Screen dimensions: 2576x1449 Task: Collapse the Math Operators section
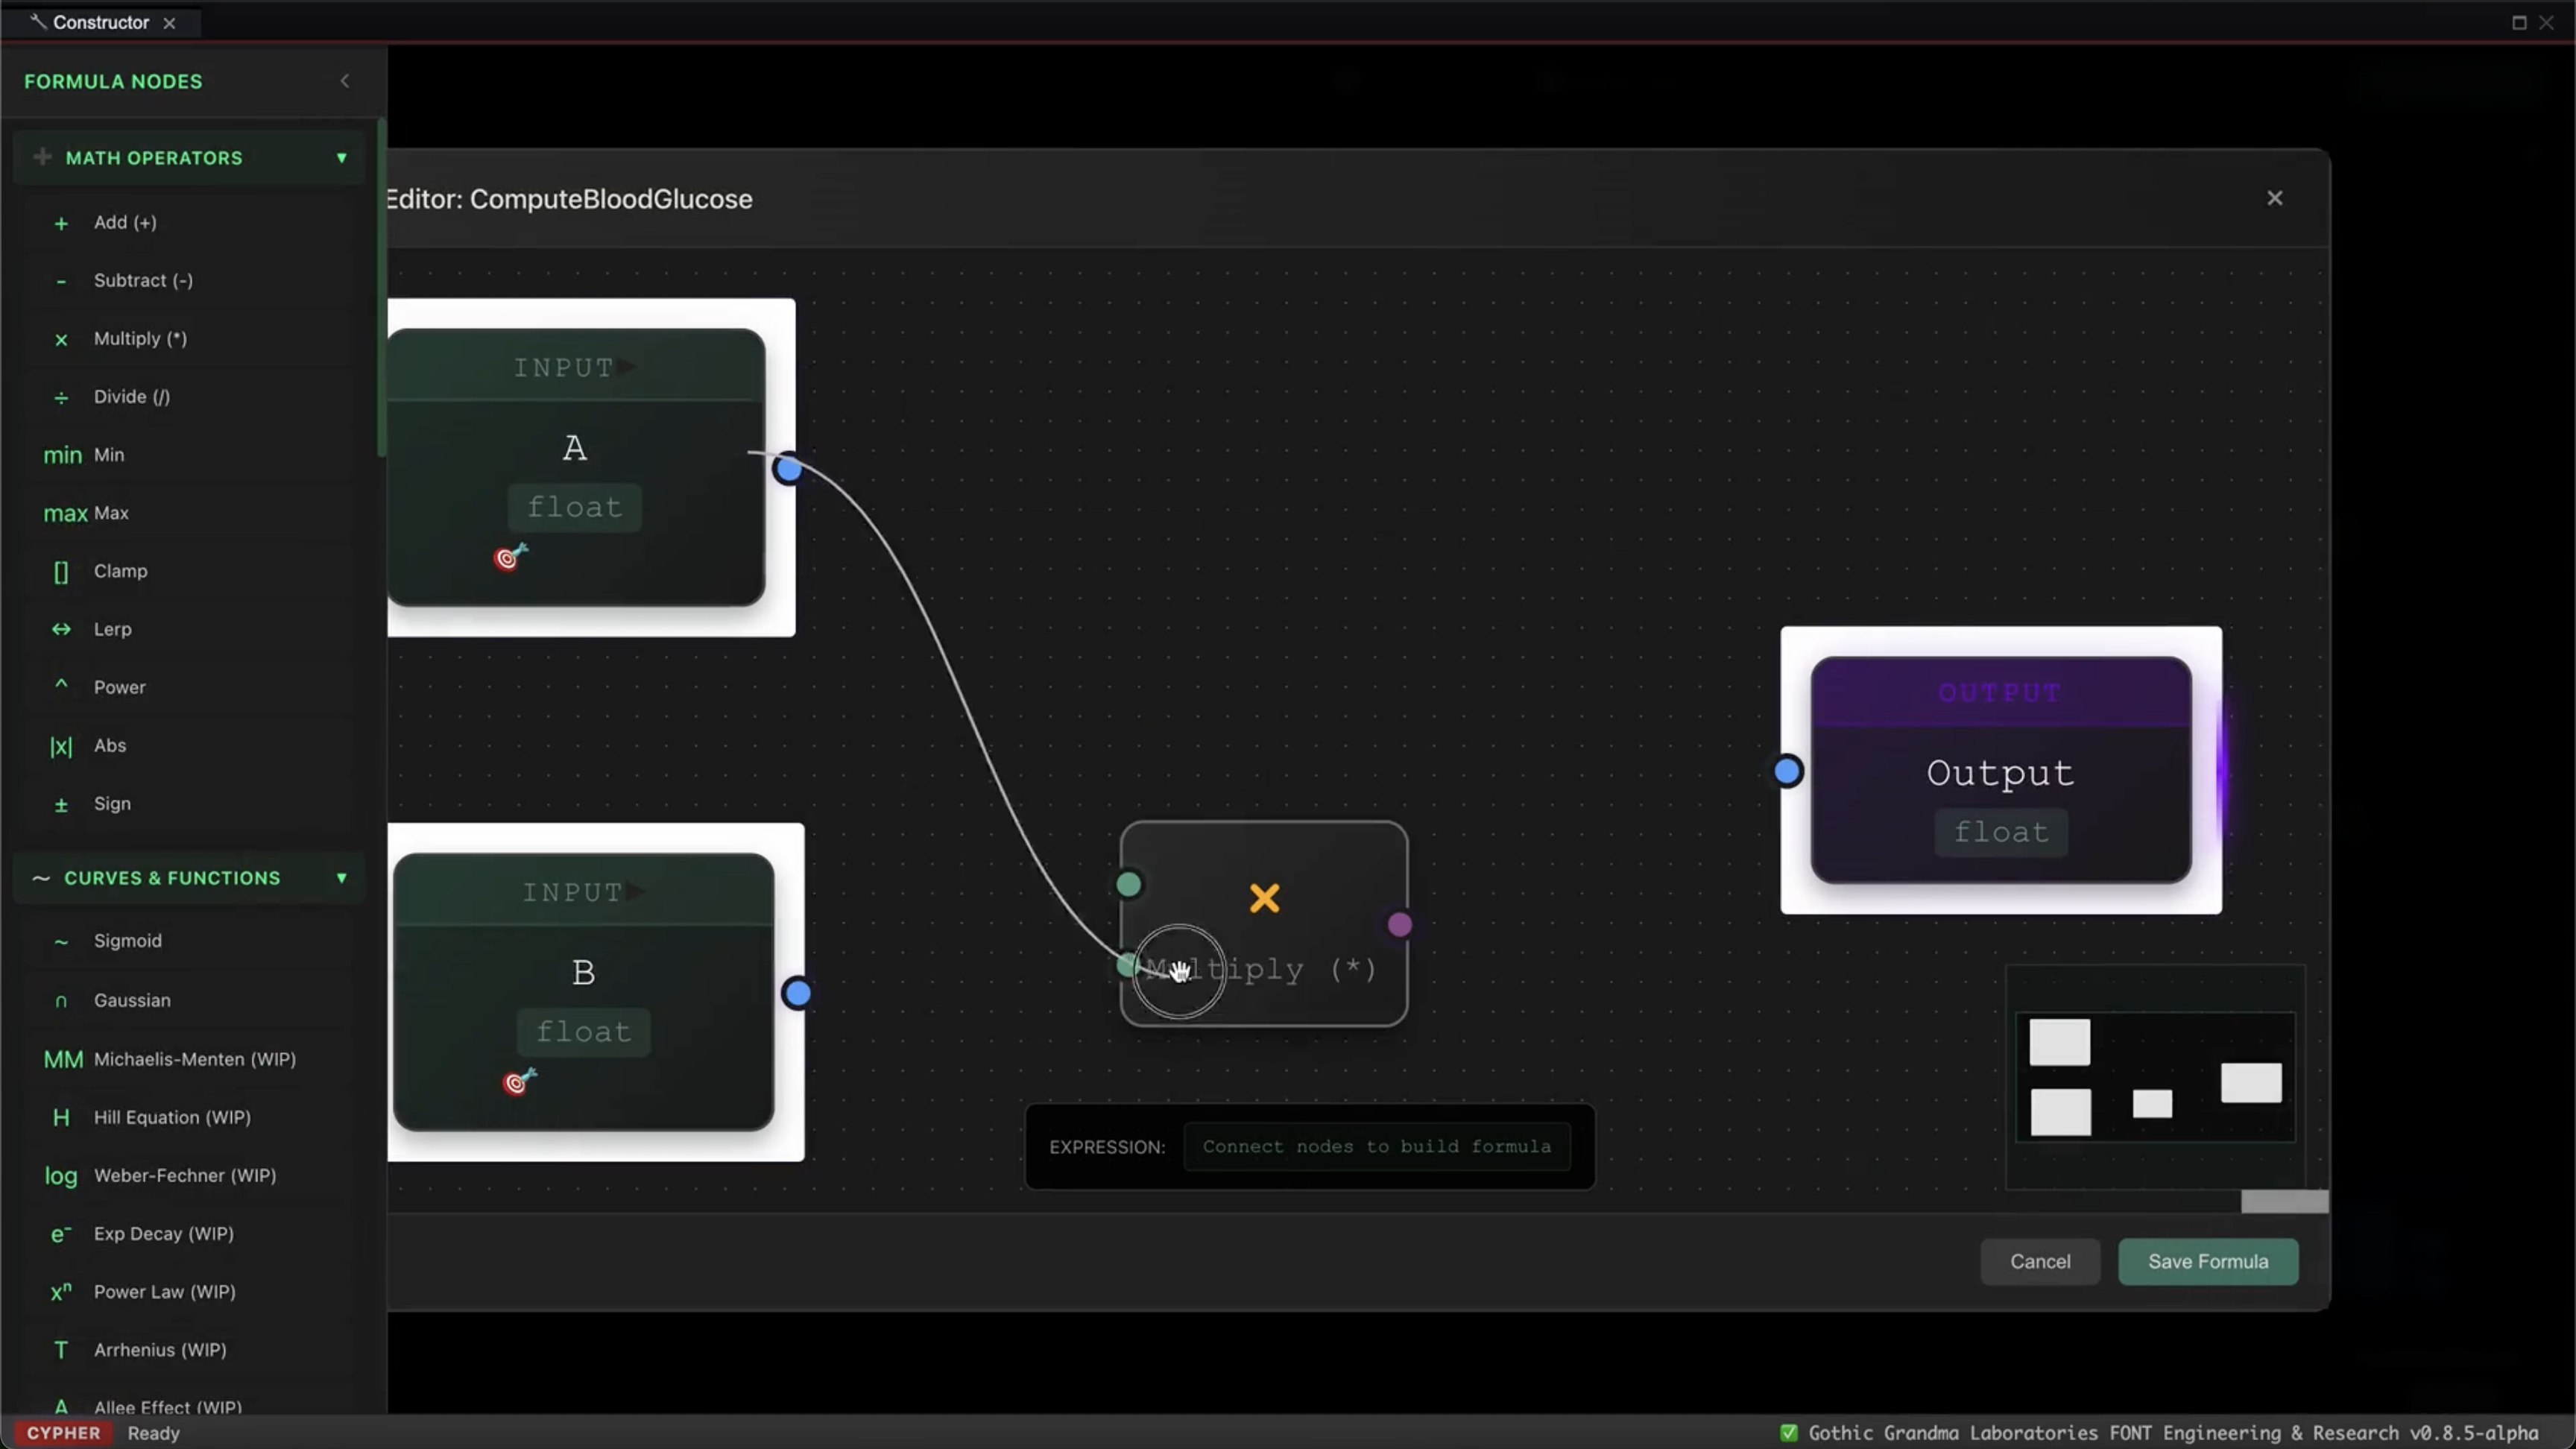pyautogui.click(x=342, y=157)
